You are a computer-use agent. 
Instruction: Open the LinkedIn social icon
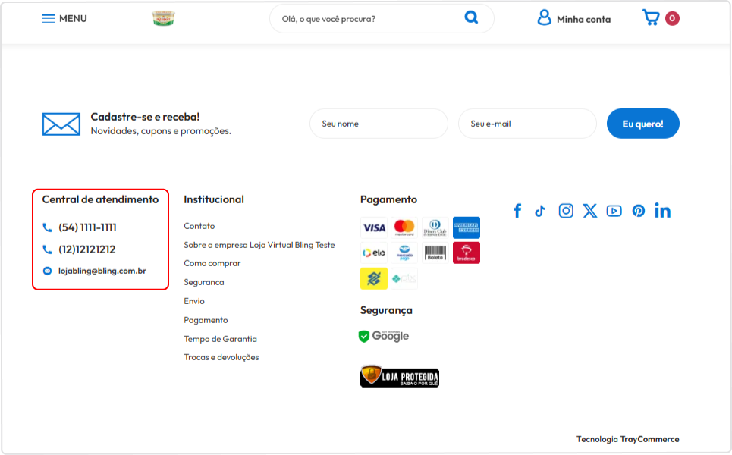662,211
